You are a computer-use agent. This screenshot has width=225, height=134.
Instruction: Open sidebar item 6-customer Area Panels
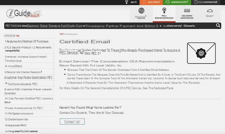28,77
